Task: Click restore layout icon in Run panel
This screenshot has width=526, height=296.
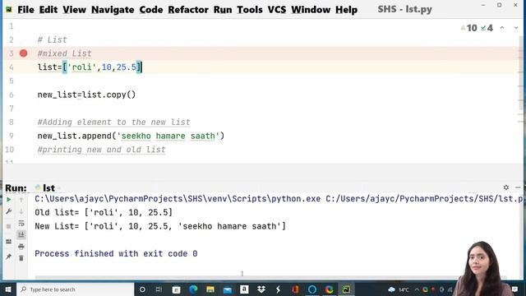Action: point(9,242)
